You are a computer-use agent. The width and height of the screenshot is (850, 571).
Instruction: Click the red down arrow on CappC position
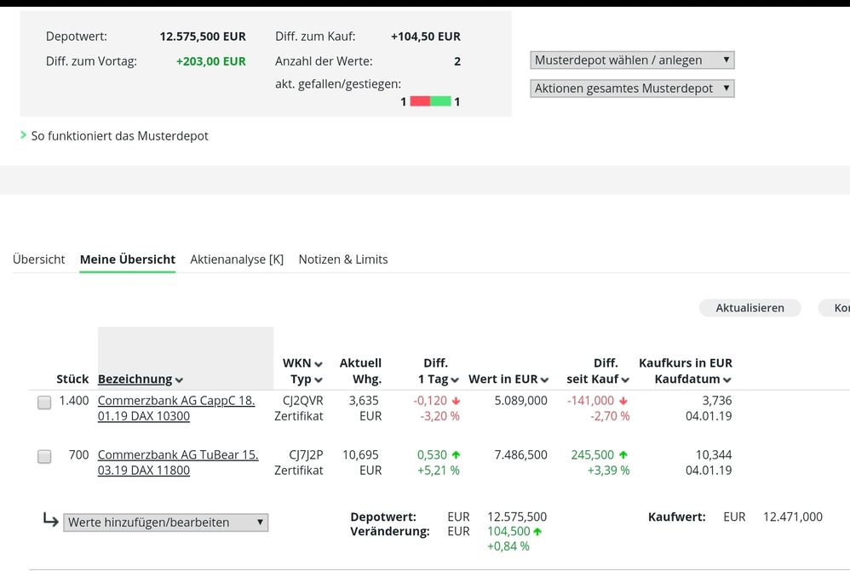tap(456, 401)
